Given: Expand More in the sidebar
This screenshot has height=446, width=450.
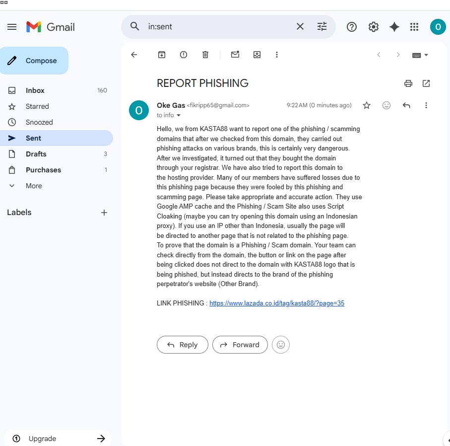Looking at the screenshot, I should pyautogui.click(x=57, y=186).
